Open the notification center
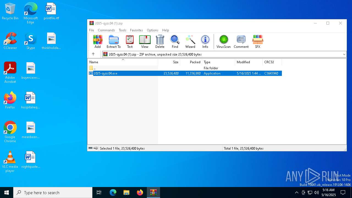The image size is (352, 198). [x=343, y=193]
